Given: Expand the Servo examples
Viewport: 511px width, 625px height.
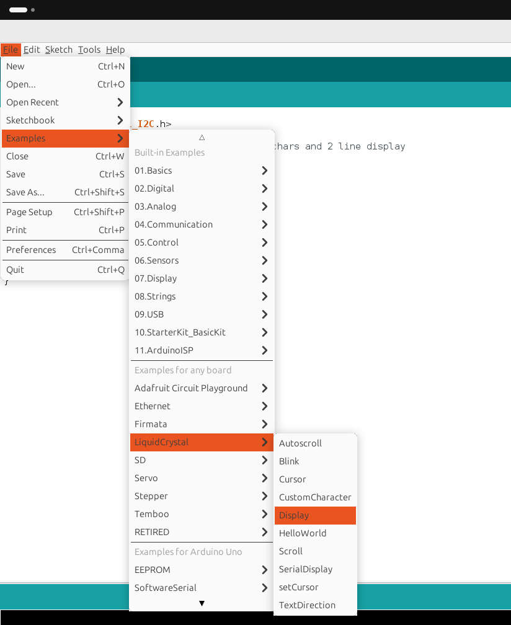Looking at the screenshot, I should coord(202,478).
